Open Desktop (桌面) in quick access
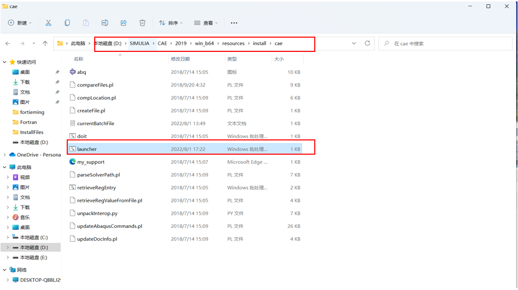518x290 pixels. pyautogui.click(x=25, y=72)
